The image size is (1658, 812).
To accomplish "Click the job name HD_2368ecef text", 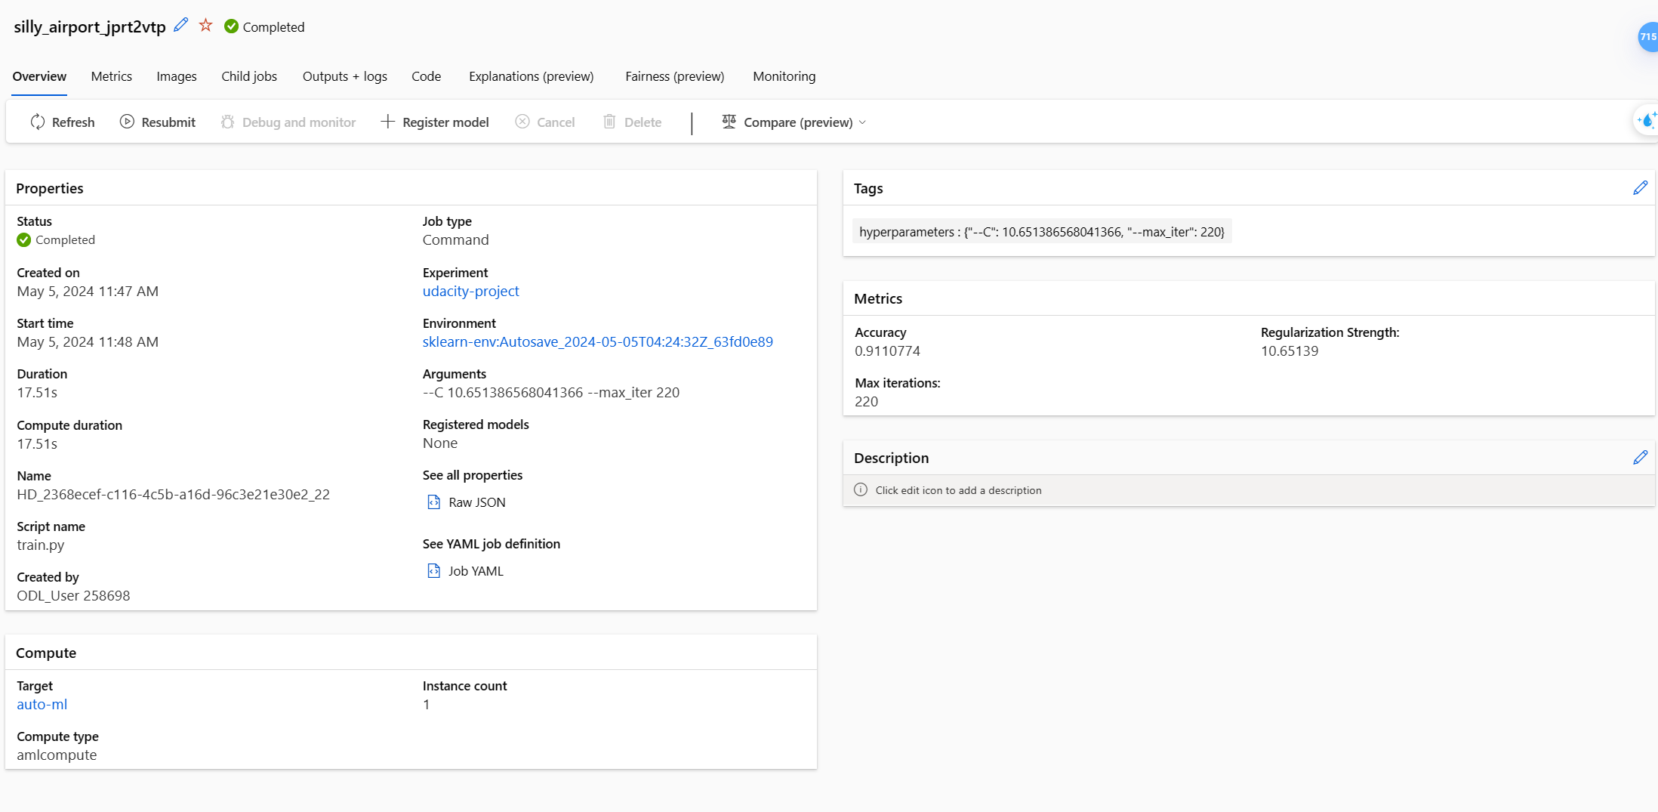I will [174, 494].
